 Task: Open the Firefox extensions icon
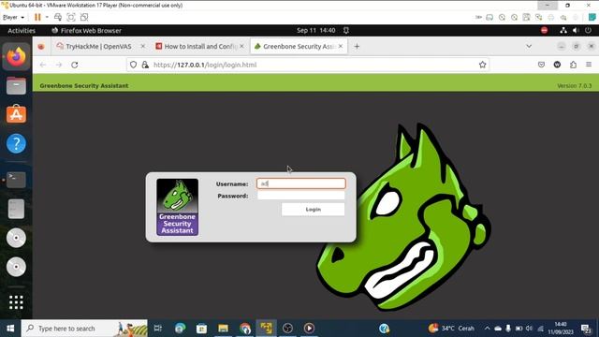point(573,65)
